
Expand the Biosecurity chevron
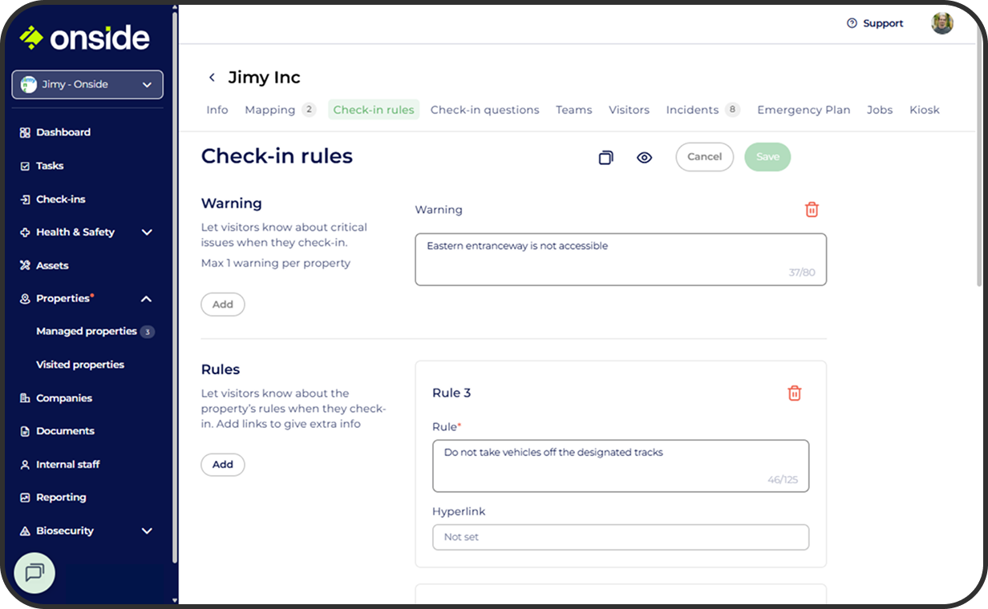(x=147, y=531)
